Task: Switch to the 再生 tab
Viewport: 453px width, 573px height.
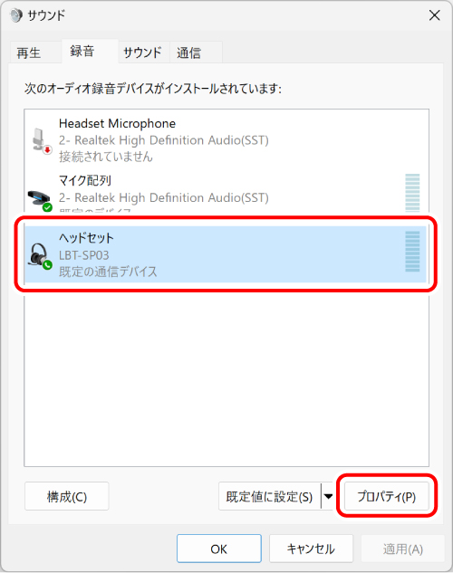Action: [x=28, y=53]
